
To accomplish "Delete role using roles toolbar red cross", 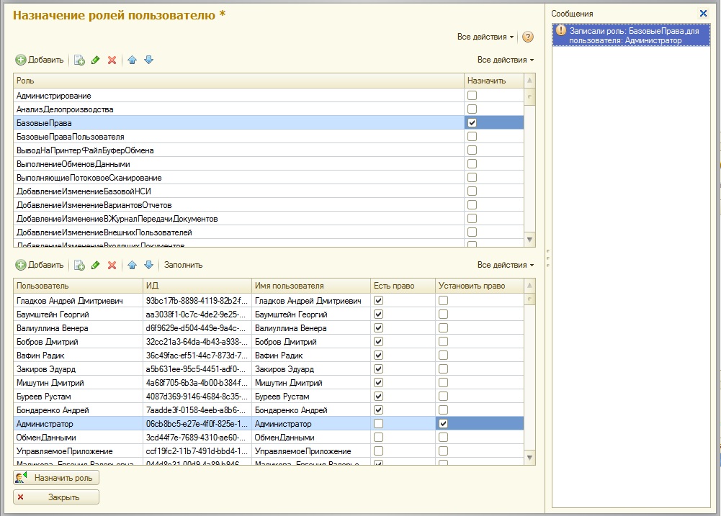I will tap(112, 60).
